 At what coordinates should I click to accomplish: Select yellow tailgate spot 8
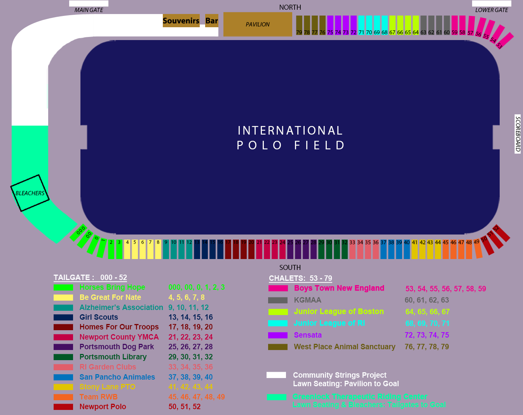point(158,249)
